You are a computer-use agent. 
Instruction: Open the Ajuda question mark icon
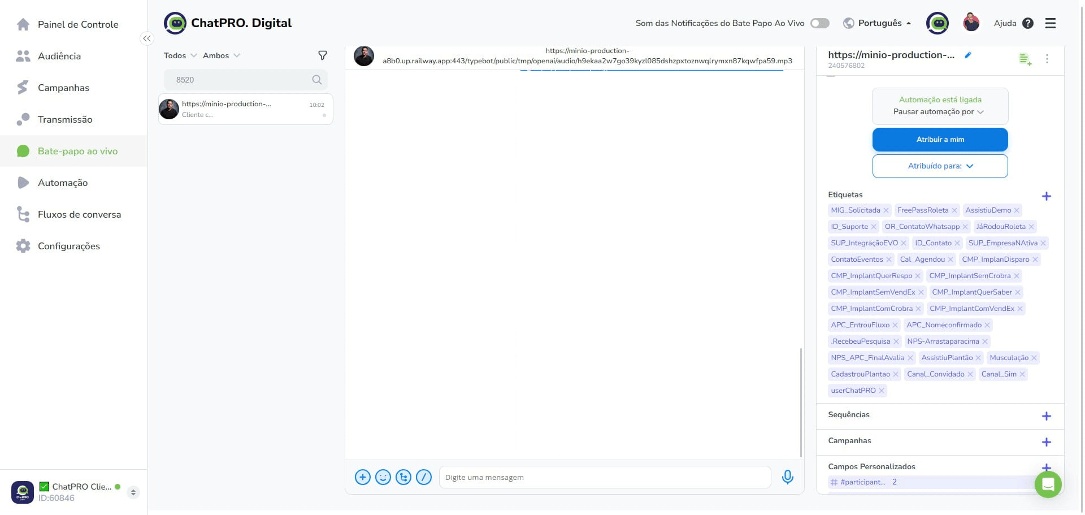[x=1028, y=23]
